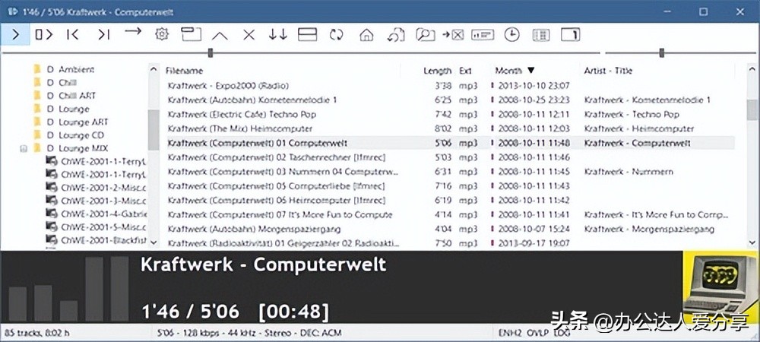Click the repeat loop arrows icon
Image resolution: width=760 pixels, height=342 pixels.
coord(337,35)
